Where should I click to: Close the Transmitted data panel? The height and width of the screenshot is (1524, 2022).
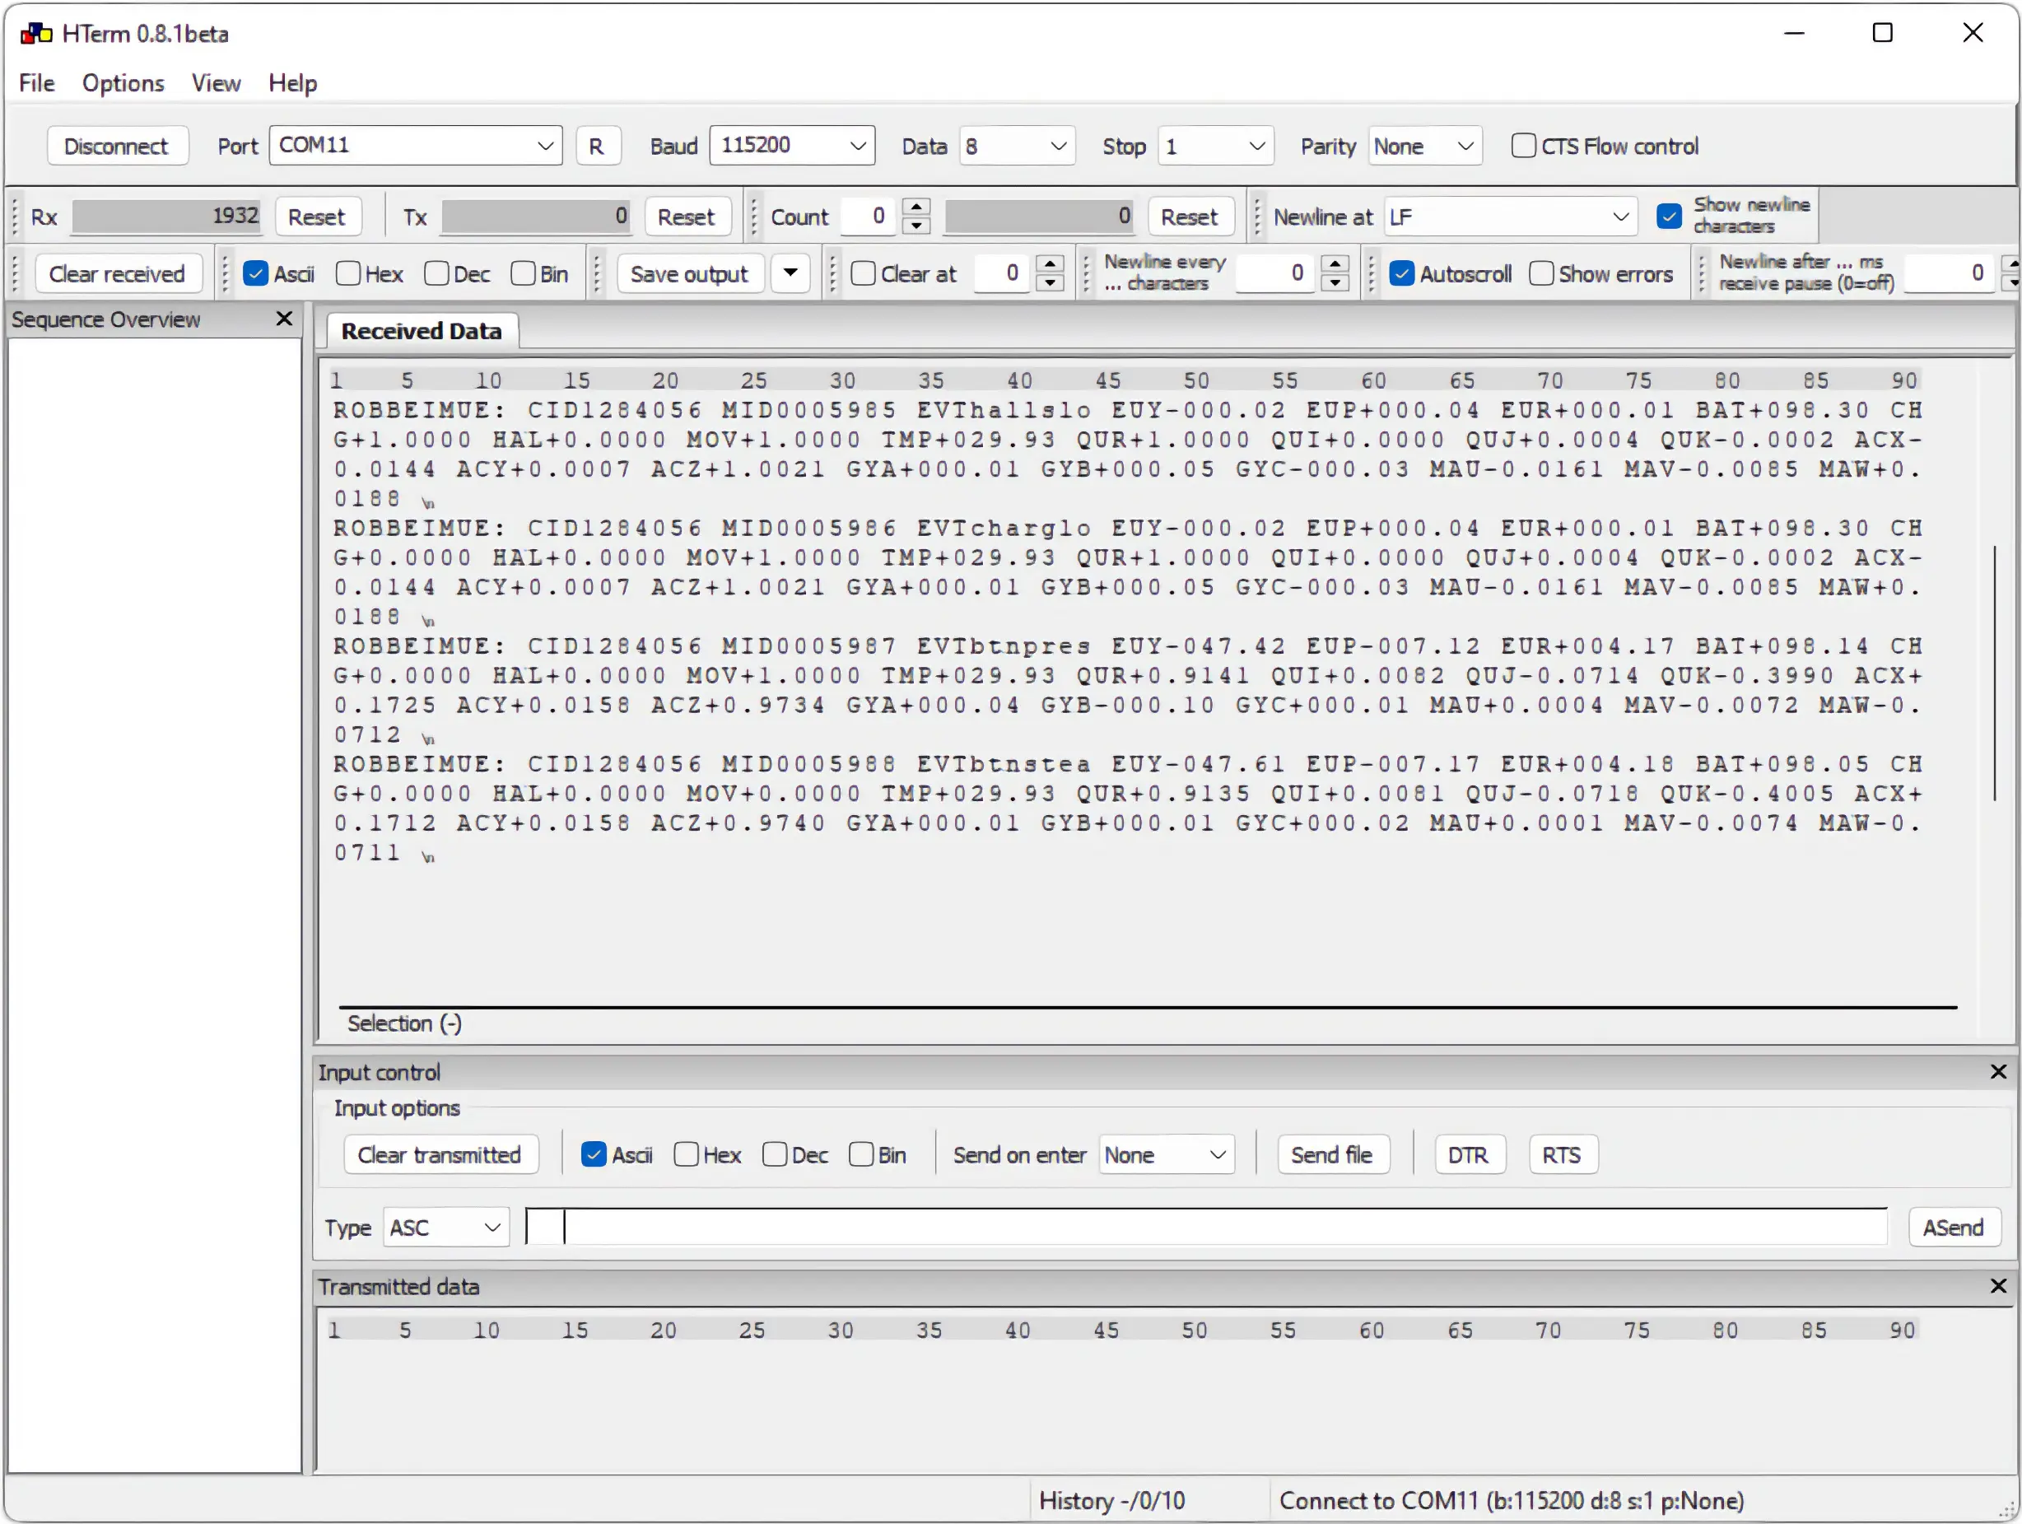click(1998, 1286)
